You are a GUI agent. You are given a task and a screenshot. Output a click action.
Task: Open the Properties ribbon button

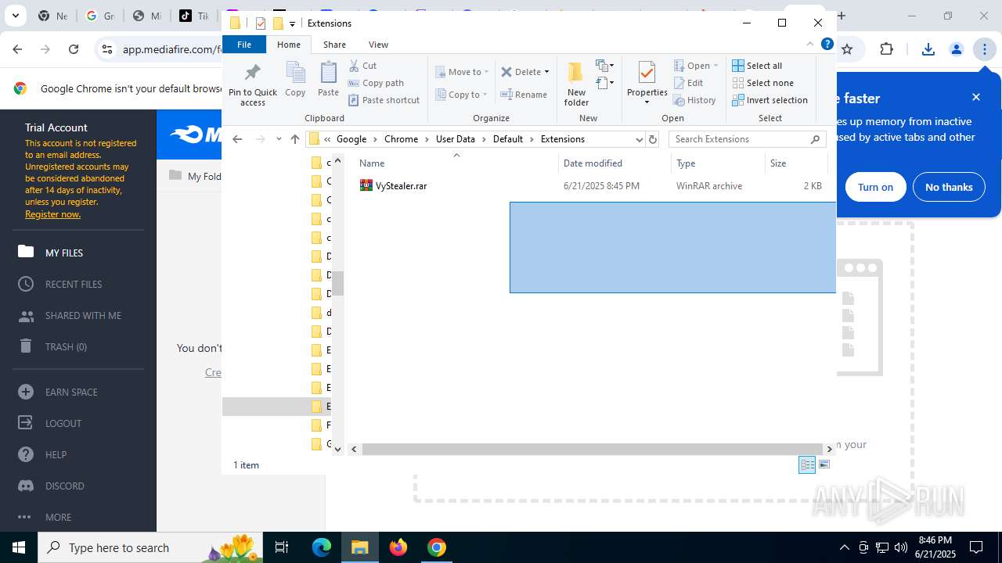[x=647, y=83]
